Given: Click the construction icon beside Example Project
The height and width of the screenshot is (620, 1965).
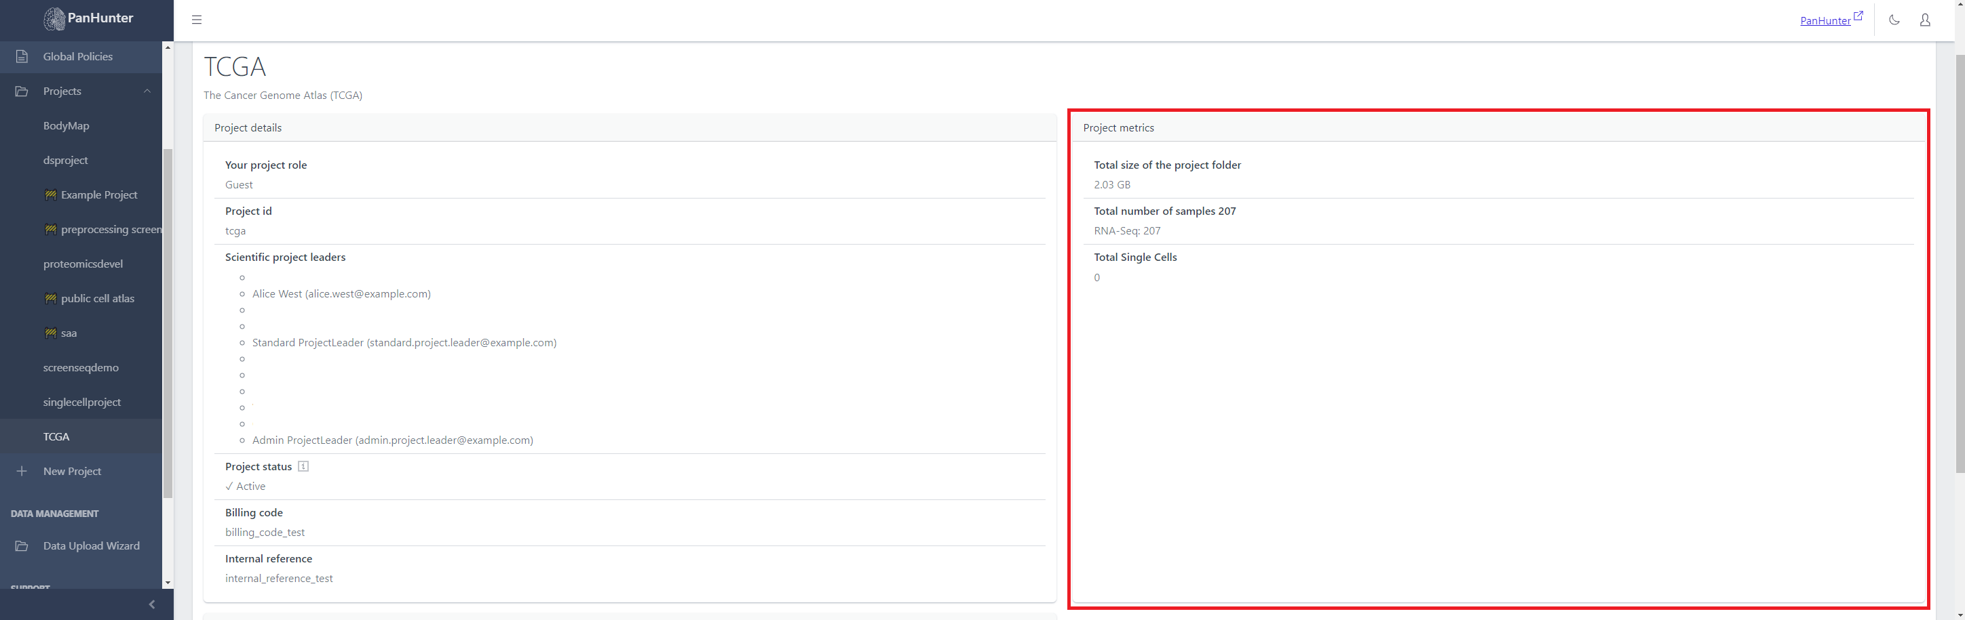Looking at the screenshot, I should click(x=50, y=195).
